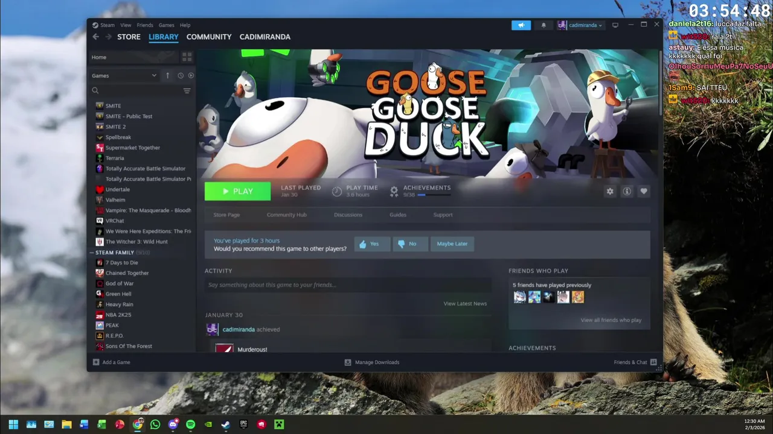Select The Witcher 3: Wild Hunt
The height and width of the screenshot is (434, 773).
pyautogui.click(x=136, y=242)
